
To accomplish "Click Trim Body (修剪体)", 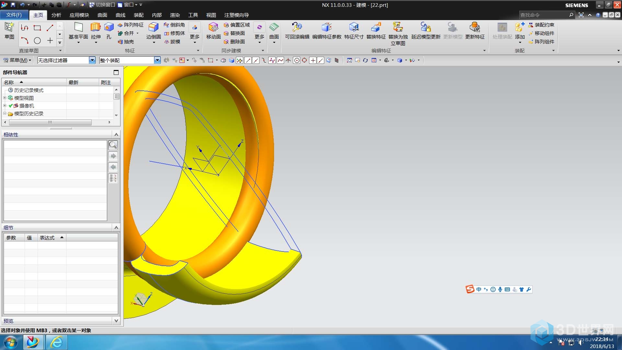I will 174,33.
